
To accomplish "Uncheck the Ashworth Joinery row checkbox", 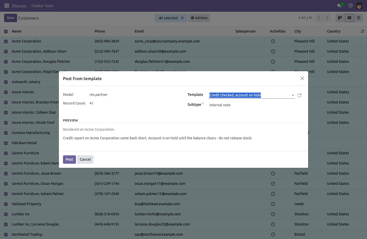I will coord(6,82).
